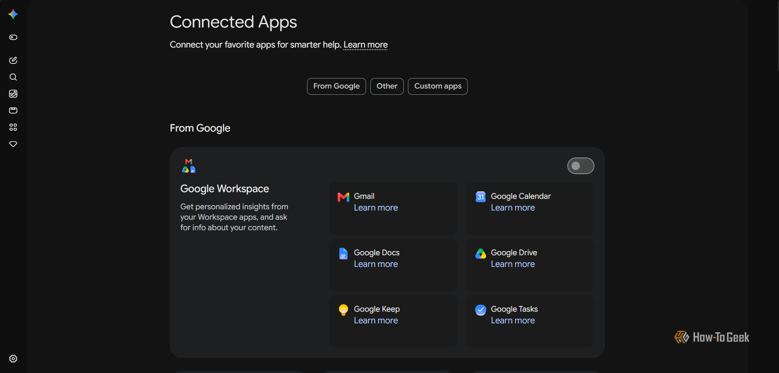Click the Google Drive icon
The image size is (779, 373).
tap(481, 254)
